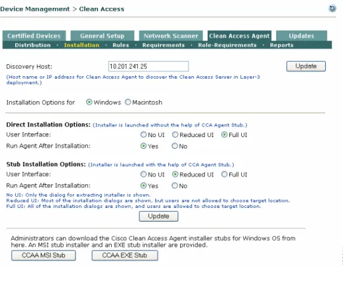
Task: Open the Distribution subtab
Action: 33,45
